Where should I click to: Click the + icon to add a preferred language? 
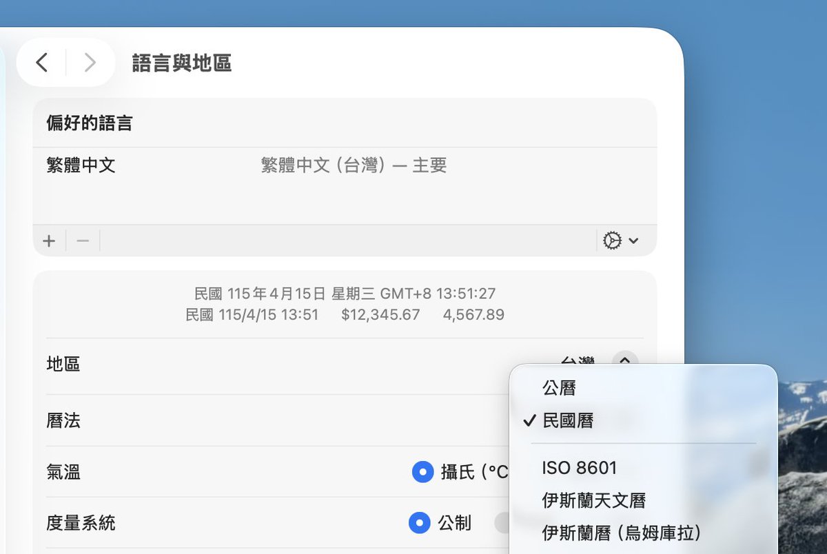[x=48, y=240]
